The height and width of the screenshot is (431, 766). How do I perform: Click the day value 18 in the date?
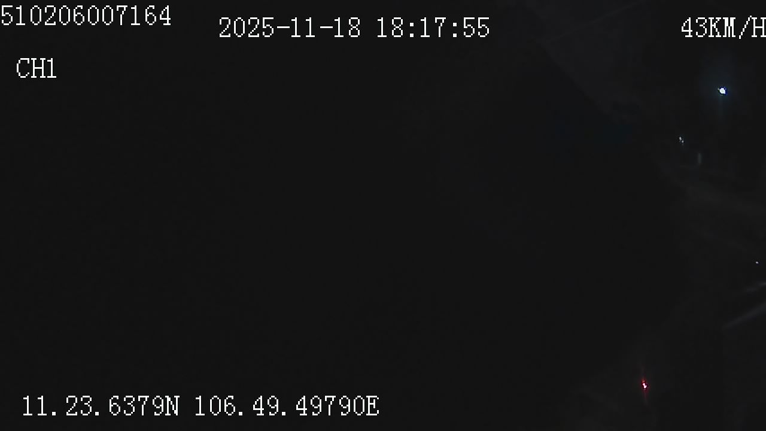click(347, 28)
